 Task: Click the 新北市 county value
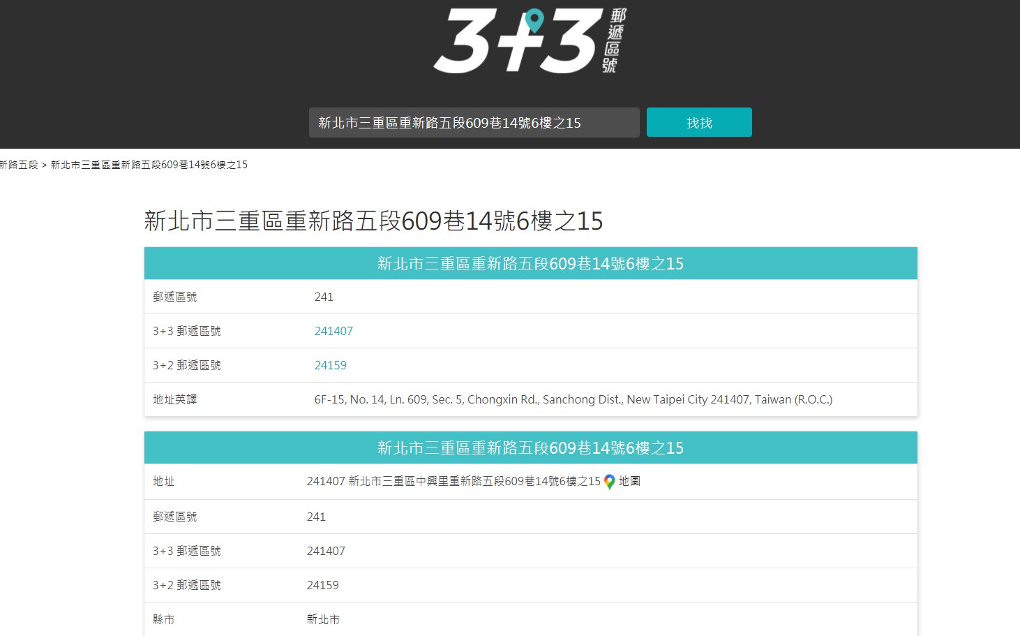[x=323, y=619]
